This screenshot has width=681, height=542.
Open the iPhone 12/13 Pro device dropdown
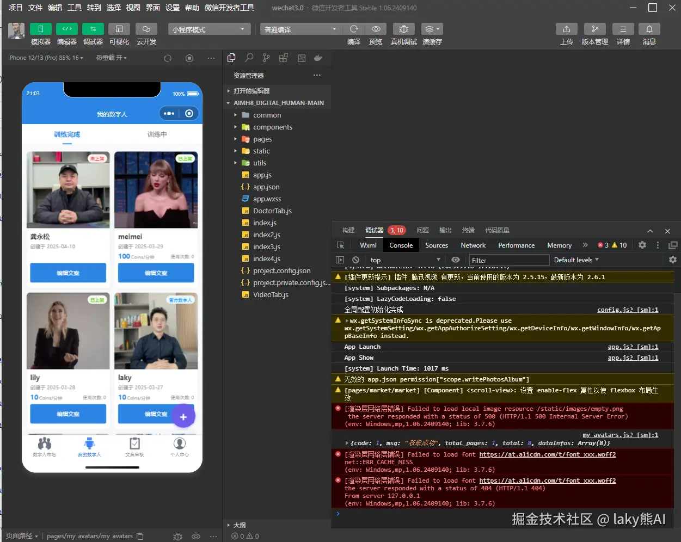coord(46,58)
